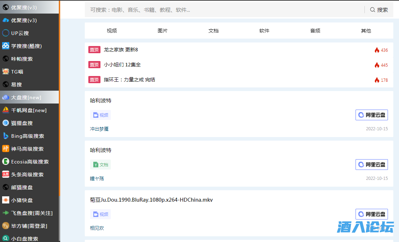
Task: Open pinned post 指环王：力量之戒 完结
Action: (x=129, y=80)
